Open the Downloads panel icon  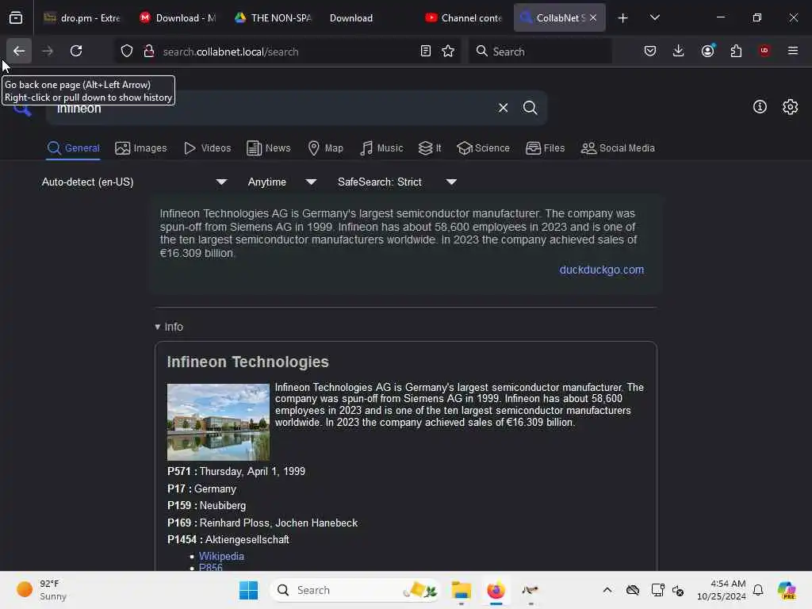coord(679,51)
